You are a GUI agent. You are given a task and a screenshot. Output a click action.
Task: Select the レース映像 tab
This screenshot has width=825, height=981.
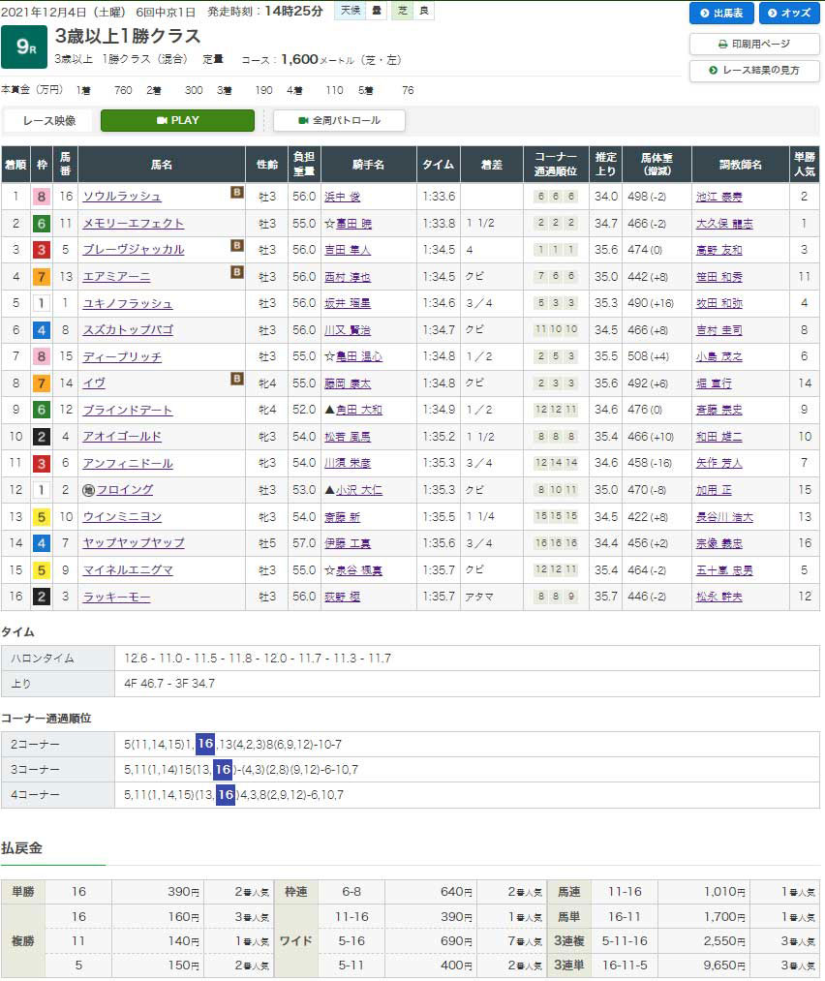click(x=47, y=120)
